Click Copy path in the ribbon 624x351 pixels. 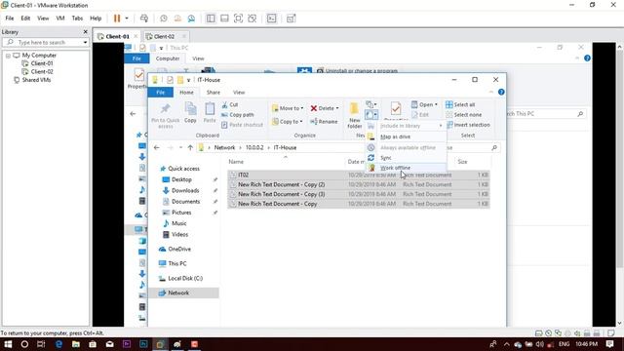tap(238, 115)
